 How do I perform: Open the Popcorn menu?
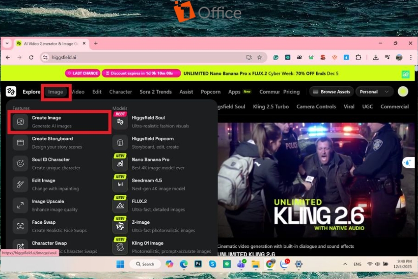(210, 92)
